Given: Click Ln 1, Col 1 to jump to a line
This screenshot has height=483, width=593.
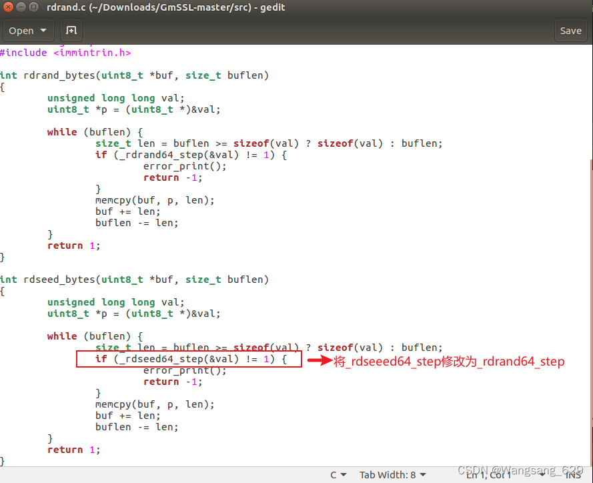Looking at the screenshot, I should coord(488,474).
